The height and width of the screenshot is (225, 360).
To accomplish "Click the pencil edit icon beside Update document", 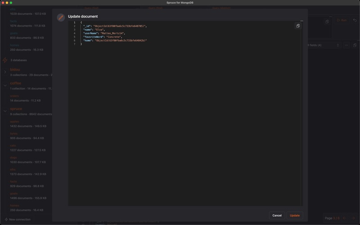I will pos(61,18).
